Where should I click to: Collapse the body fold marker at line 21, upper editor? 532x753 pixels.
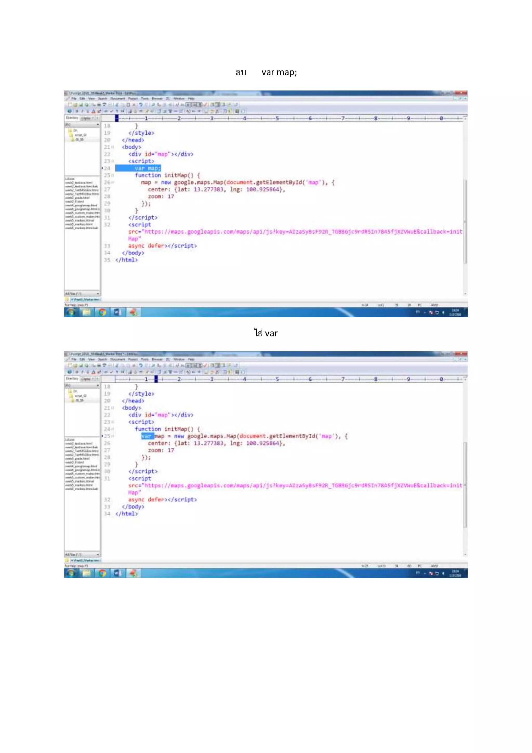point(113,147)
